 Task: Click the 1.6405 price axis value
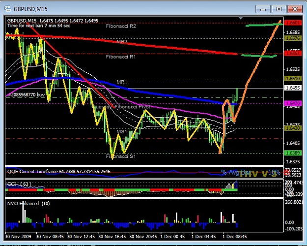tap(293, 143)
